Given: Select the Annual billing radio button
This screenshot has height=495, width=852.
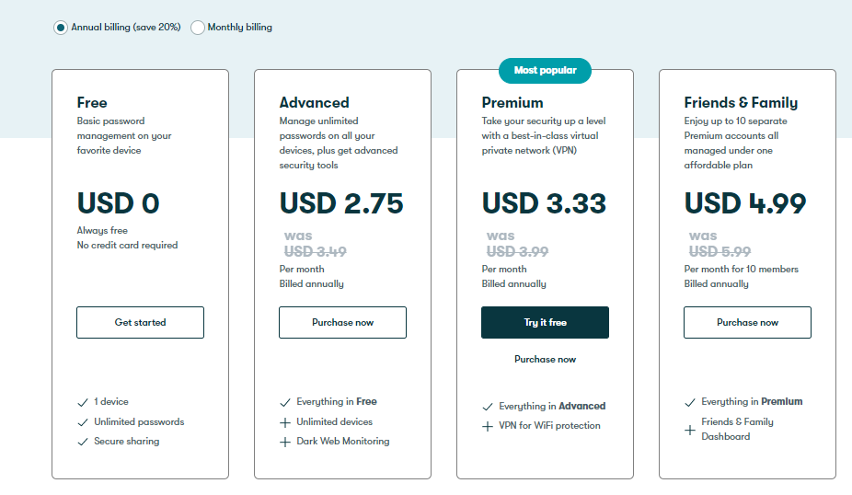Looking at the screenshot, I should click(61, 28).
